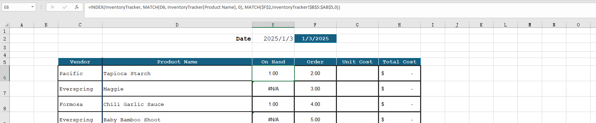
Task: Select the Total Cost cell for Chili Garlic Sauce
Action: [399, 104]
